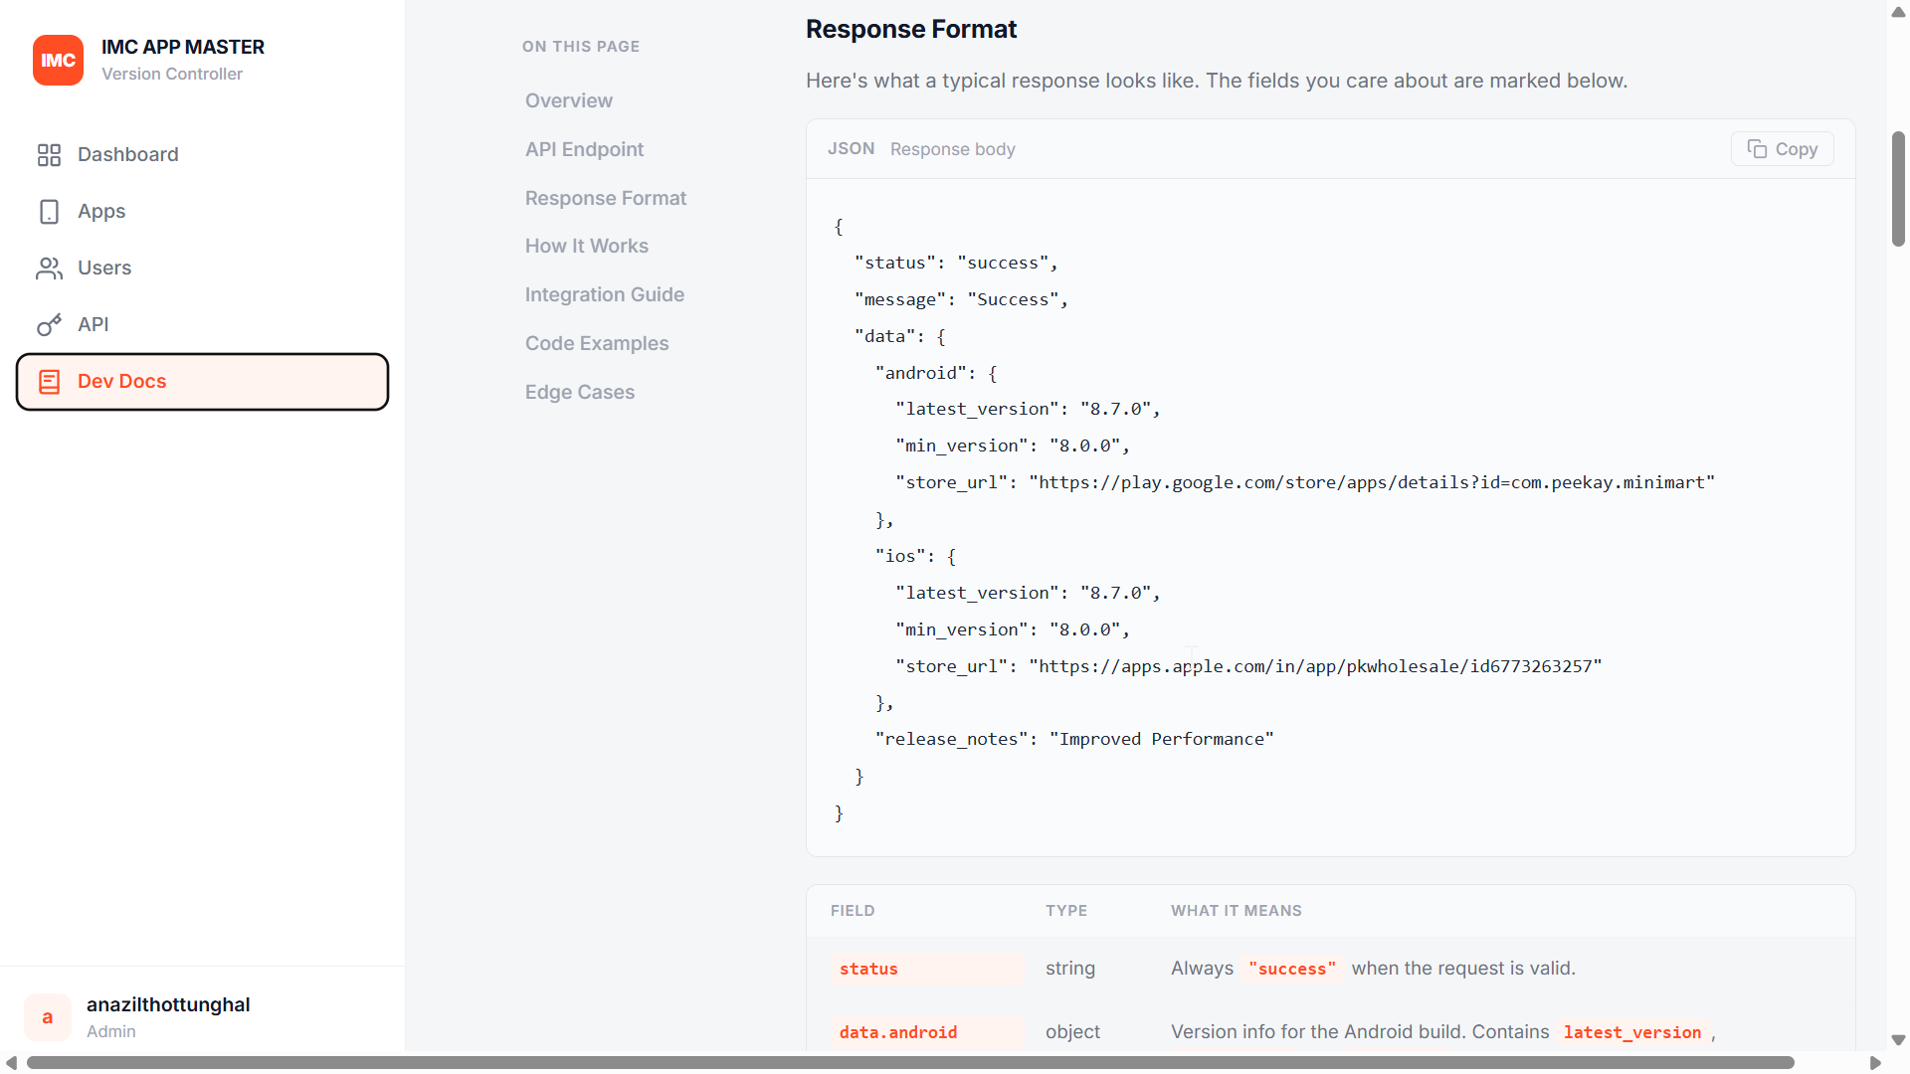Click the scroll down arrow
The height and width of the screenshot is (1074, 1910).
pos(1898,1040)
